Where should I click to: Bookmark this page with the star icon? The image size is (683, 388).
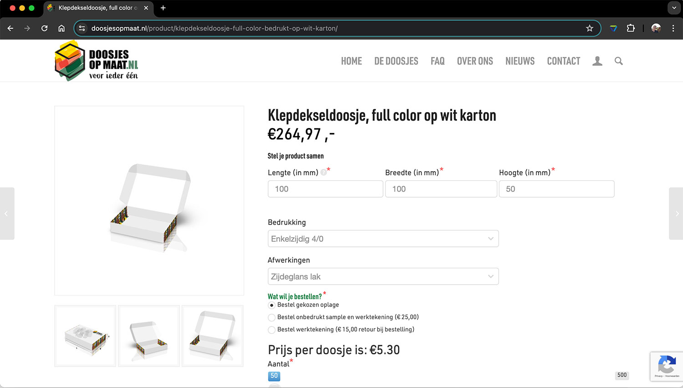pos(590,28)
